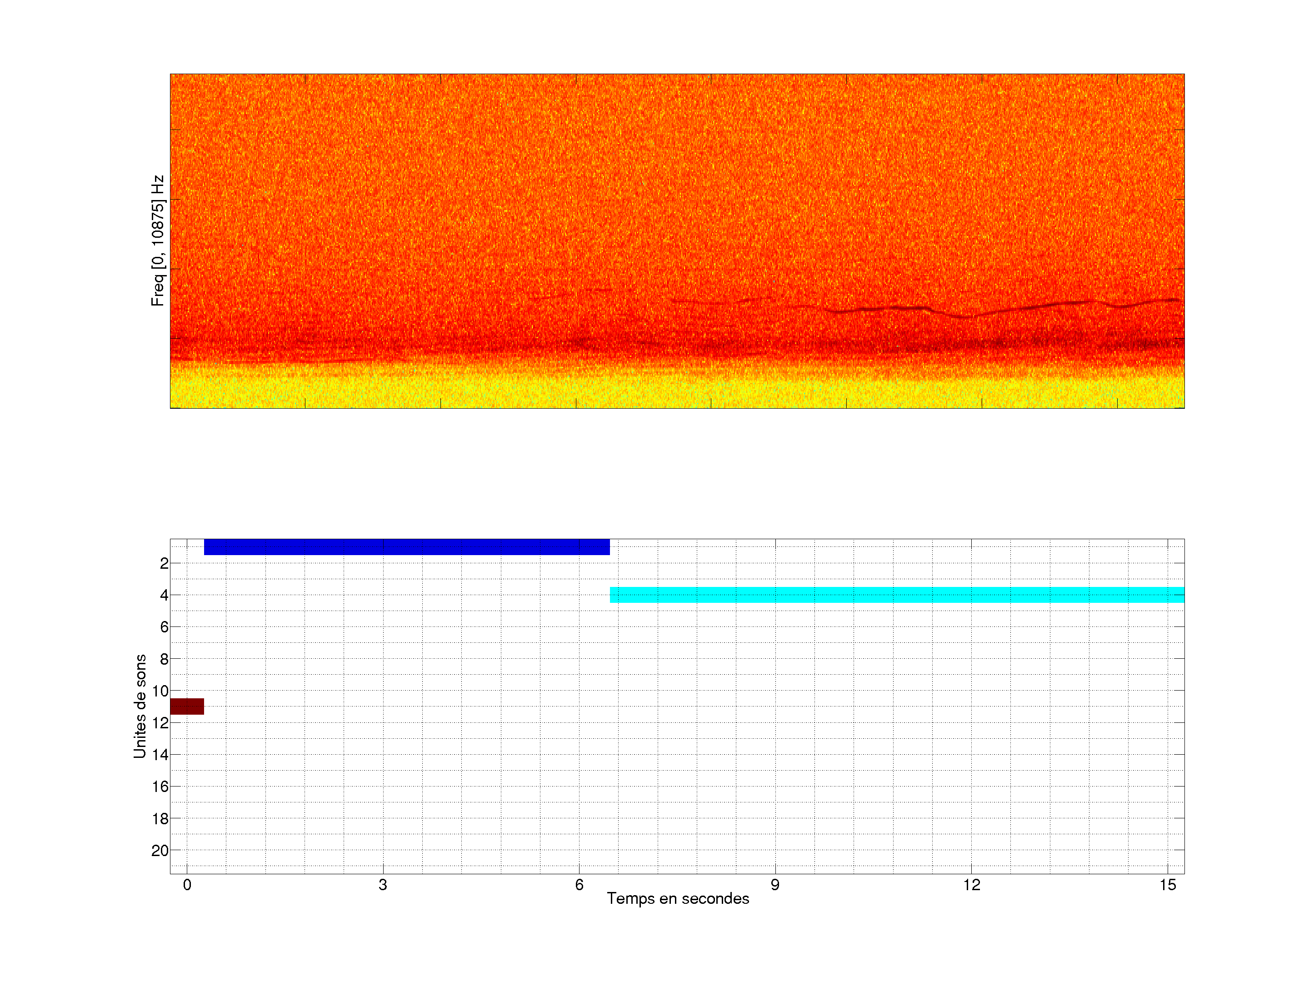Click the 'Unites de sons' axis label
This screenshot has height=982, width=1309.
pyautogui.click(x=140, y=706)
